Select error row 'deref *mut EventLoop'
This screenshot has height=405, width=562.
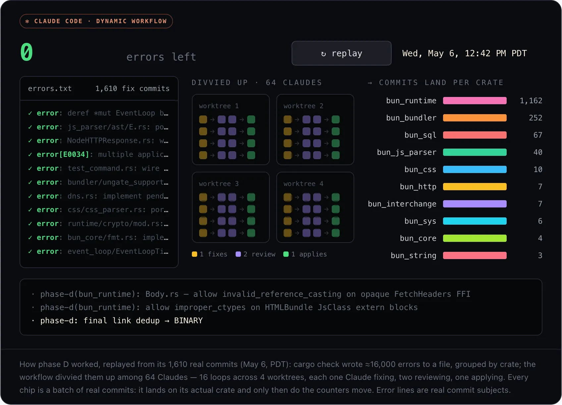click(x=98, y=113)
